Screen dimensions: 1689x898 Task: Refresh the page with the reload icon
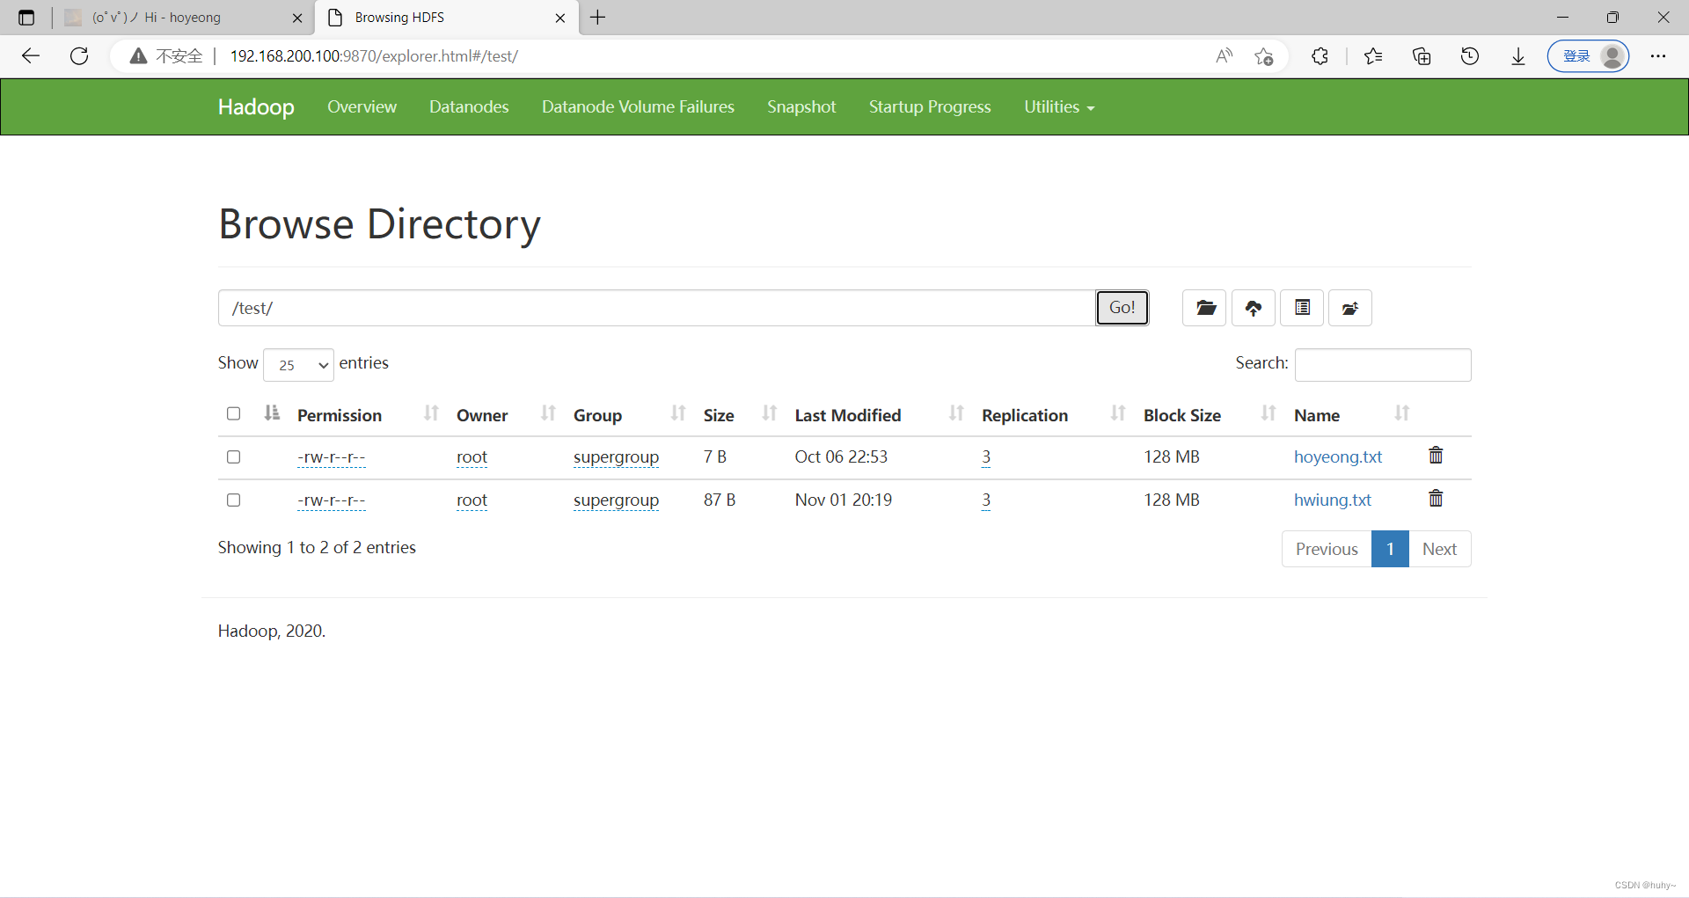point(79,56)
